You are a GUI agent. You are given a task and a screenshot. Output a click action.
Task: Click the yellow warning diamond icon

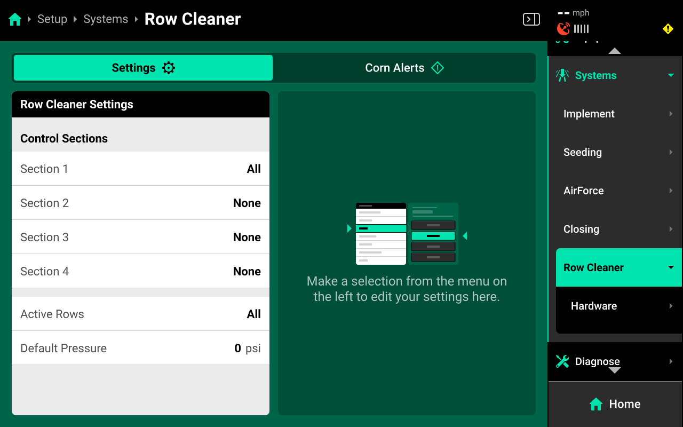coord(668,29)
